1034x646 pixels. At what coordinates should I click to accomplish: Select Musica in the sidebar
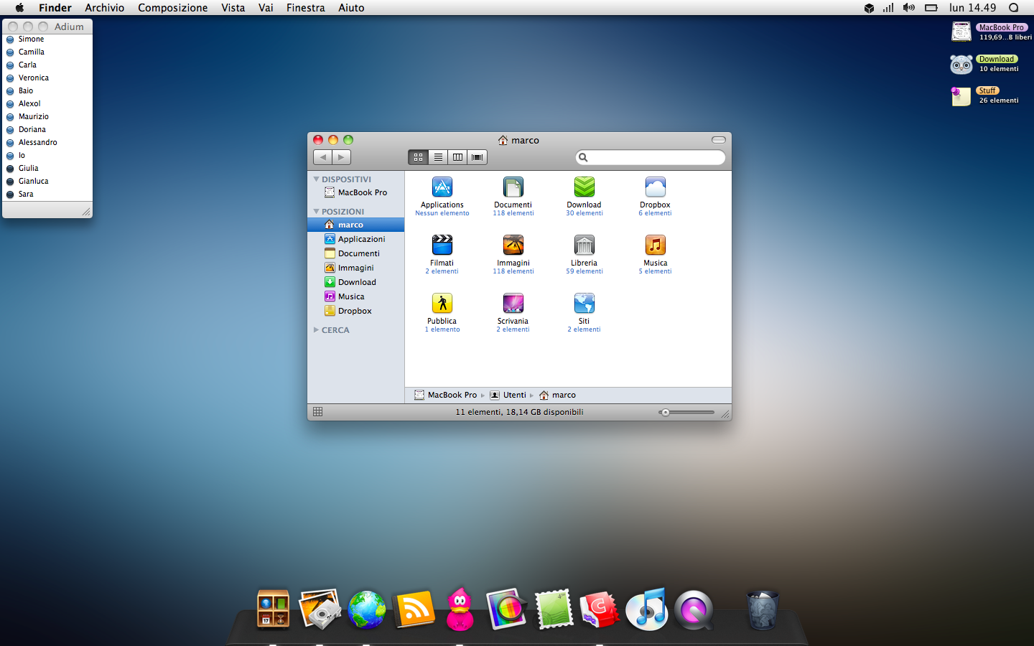(x=355, y=296)
